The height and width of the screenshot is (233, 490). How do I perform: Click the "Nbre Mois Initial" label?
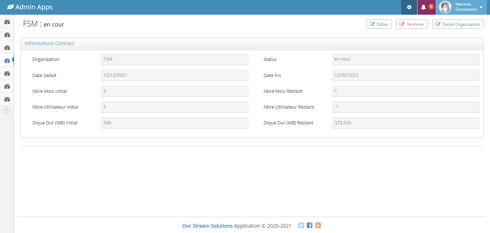[x=50, y=91]
